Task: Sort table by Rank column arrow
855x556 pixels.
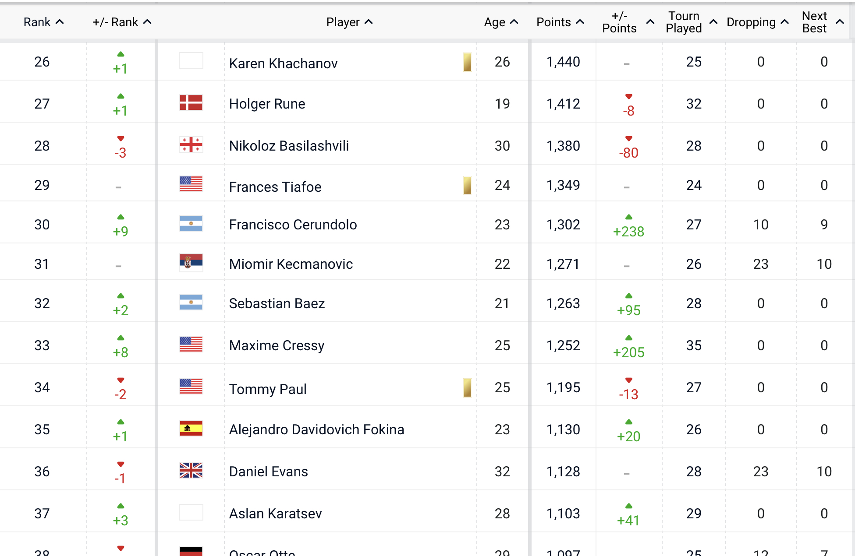Action: tap(60, 22)
